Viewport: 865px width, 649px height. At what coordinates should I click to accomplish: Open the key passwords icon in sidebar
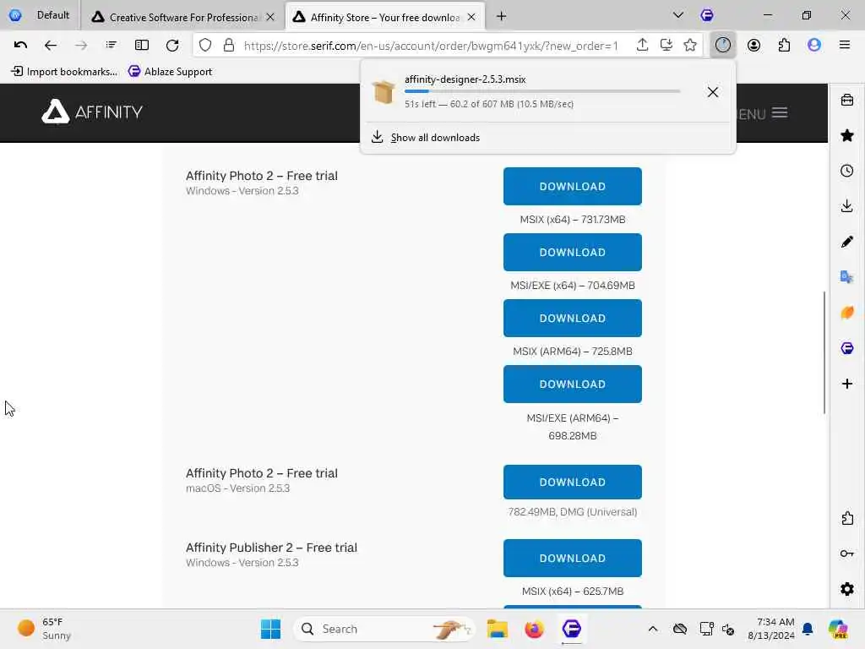[847, 554]
